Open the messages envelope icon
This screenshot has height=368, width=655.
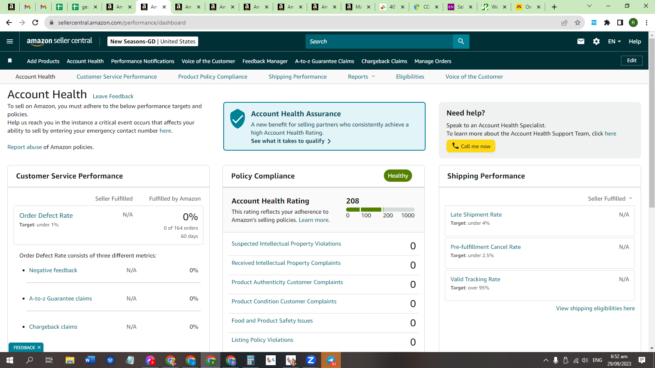580,41
